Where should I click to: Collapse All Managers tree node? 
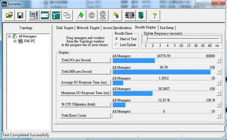9,36
